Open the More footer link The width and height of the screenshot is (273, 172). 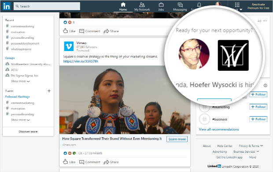pos(252,157)
